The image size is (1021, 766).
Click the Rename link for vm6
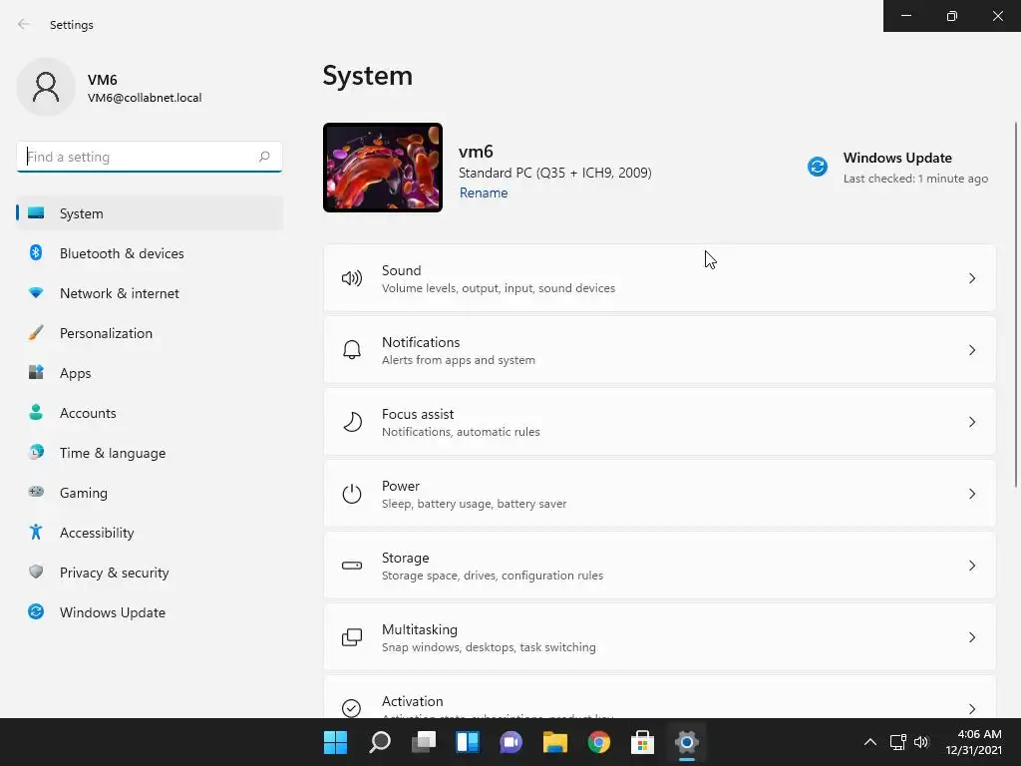[x=484, y=192]
